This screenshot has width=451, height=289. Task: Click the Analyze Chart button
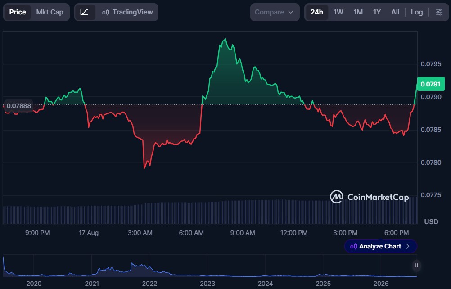pos(380,246)
